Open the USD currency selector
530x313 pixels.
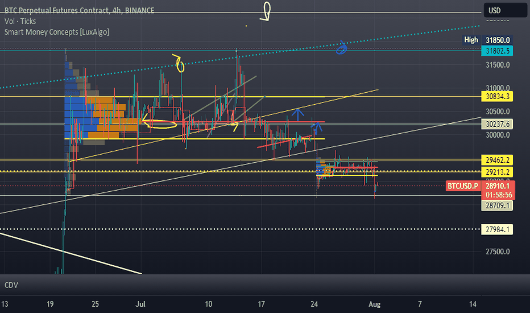[x=505, y=10]
